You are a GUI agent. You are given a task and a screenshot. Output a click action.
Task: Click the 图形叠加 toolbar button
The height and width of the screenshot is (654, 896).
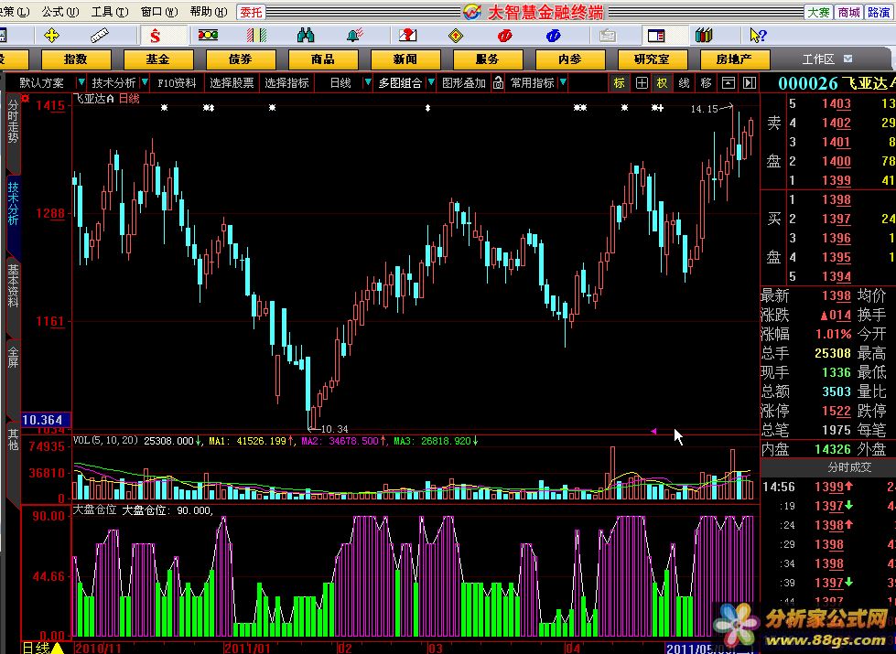click(x=464, y=83)
